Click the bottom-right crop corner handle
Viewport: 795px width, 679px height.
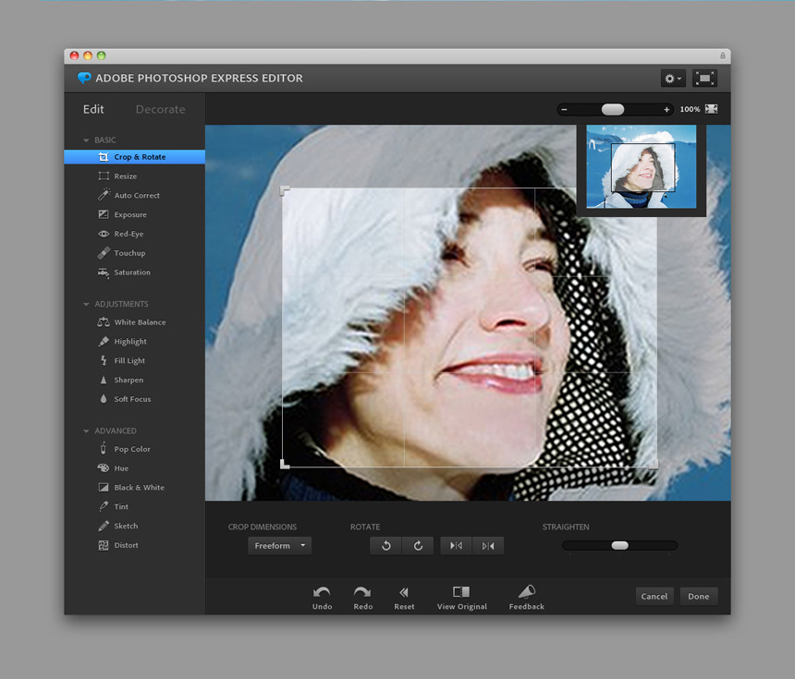(654, 464)
